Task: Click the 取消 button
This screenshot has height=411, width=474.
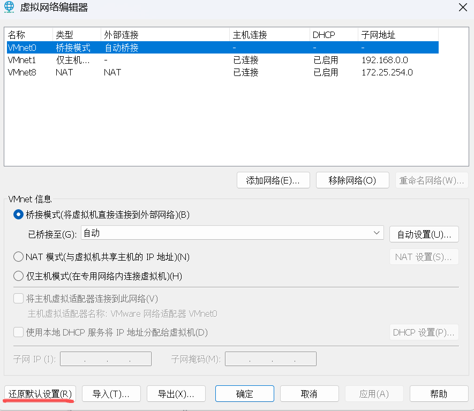Action: click(309, 394)
